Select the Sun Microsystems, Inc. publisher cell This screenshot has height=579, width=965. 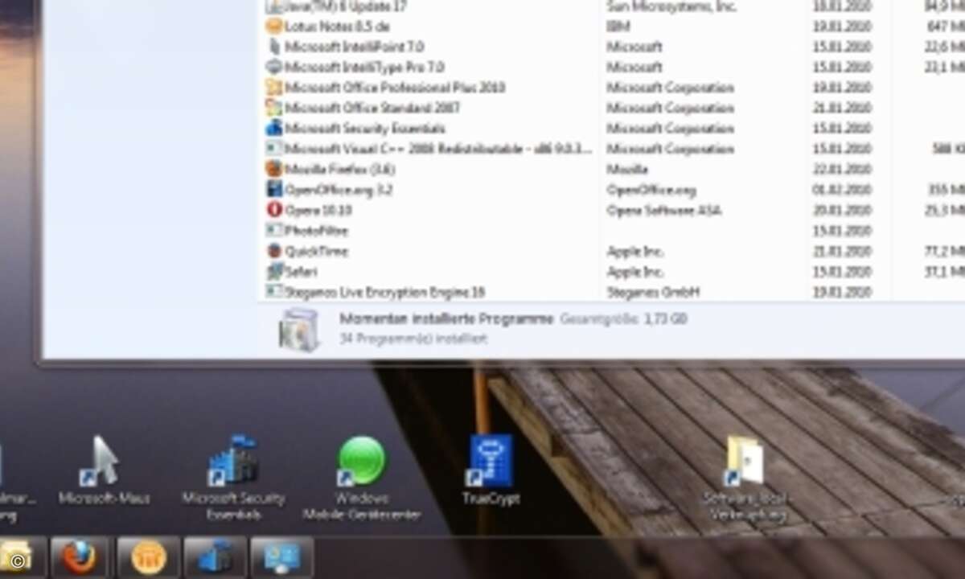671,6
